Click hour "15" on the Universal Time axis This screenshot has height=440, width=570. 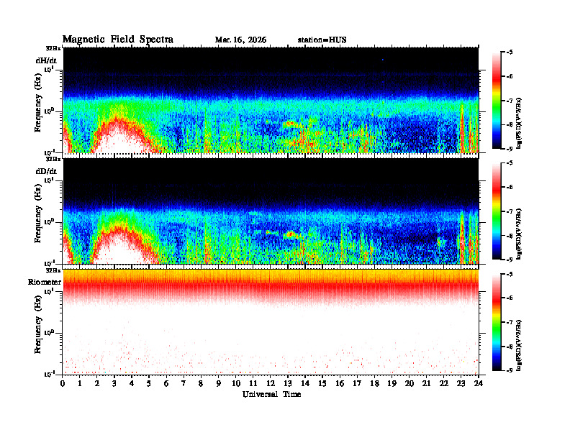pos(322,383)
